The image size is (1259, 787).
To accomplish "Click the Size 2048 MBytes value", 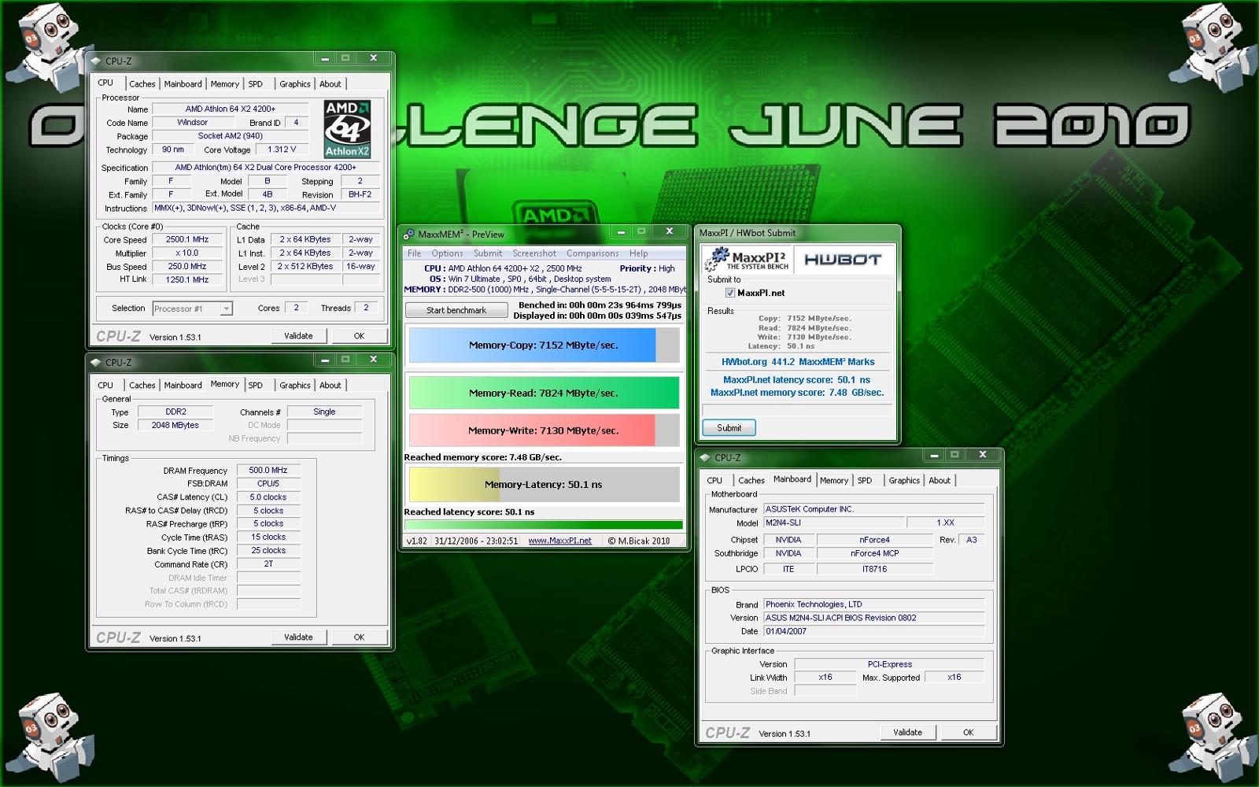I will pos(175,425).
